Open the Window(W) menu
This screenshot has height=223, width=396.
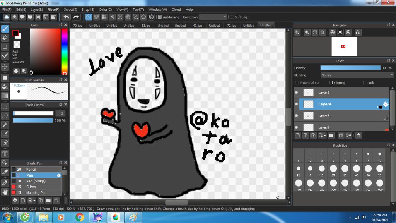(158, 10)
